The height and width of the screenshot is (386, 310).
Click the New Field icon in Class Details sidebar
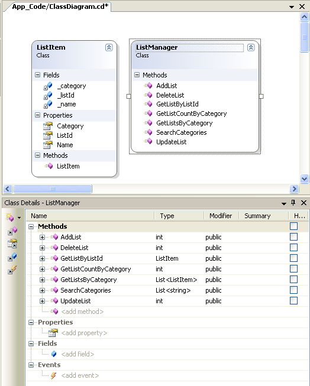tap(12, 257)
